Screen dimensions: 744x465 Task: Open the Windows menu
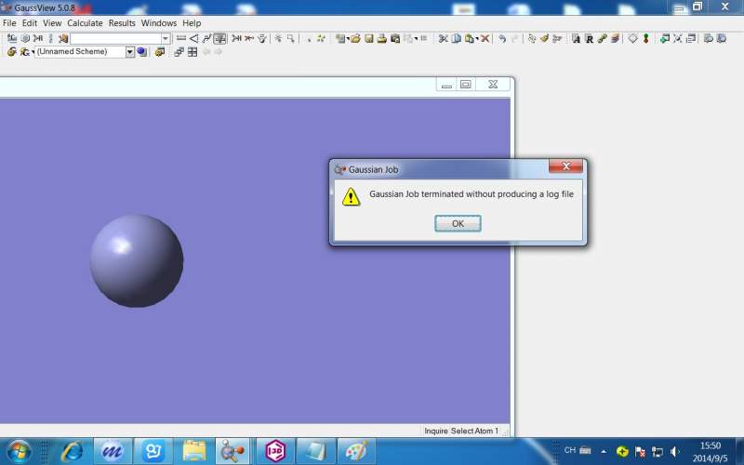(159, 22)
